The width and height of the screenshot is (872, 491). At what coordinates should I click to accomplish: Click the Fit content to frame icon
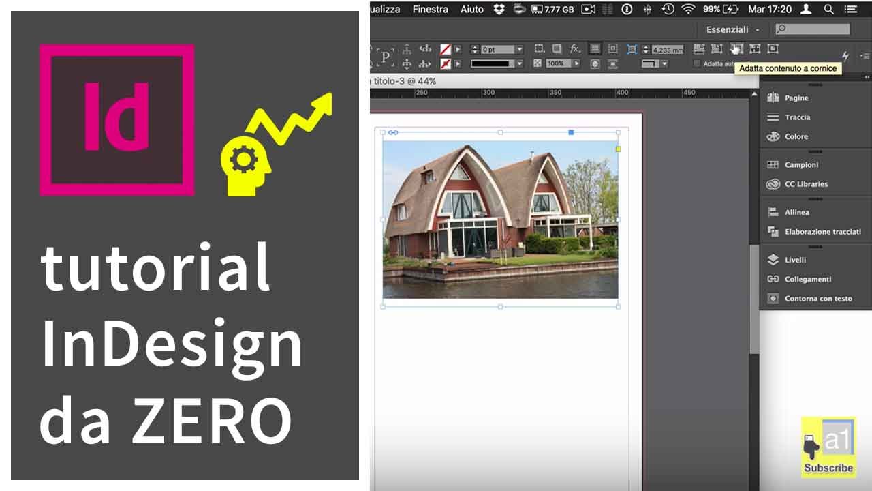click(736, 48)
